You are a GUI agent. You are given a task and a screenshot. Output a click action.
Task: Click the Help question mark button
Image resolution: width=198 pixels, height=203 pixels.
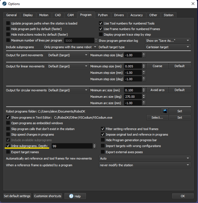[75, 196]
